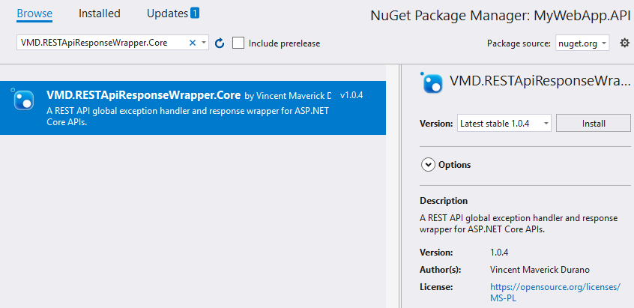Viewport: 634px width, 308px height.
Task: Click the Updates count badge
Action: [x=195, y=13]
